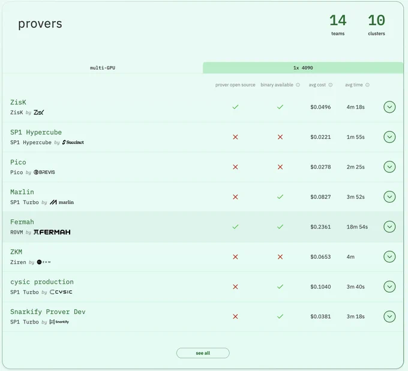Click Marlin open source red cross
Viewport: 408px width, 371px height.
(235, 197)
